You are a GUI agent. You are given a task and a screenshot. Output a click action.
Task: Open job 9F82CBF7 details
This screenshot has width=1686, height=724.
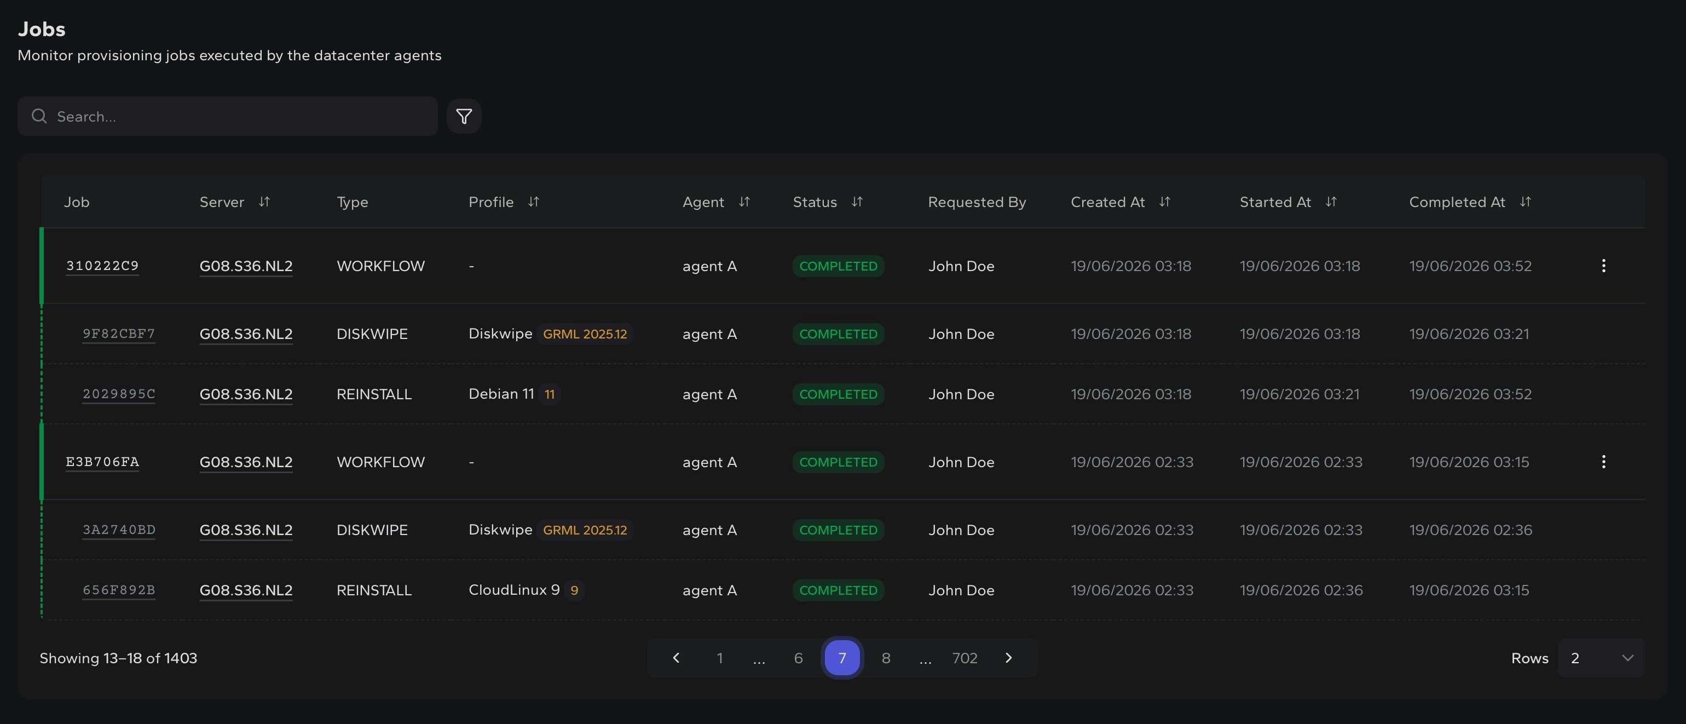[118, 334]
